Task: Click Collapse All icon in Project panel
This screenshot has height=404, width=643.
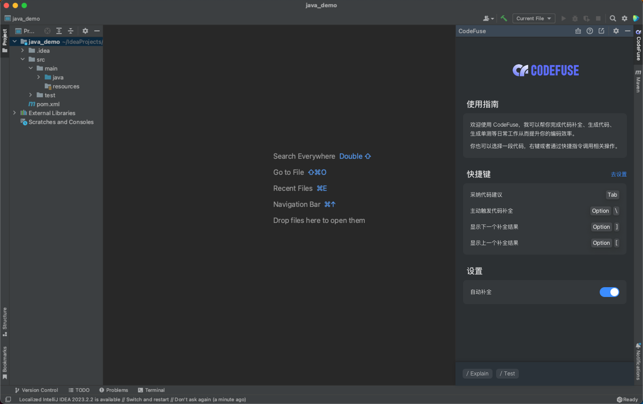Action: [71, 31]
